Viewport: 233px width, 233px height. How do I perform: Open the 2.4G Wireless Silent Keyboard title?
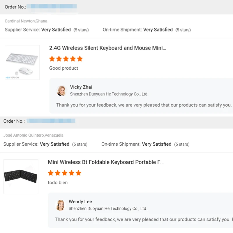pos(107,48)
